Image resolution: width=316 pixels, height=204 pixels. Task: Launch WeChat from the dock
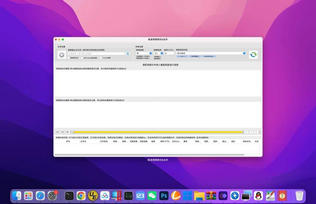[152, 196]
